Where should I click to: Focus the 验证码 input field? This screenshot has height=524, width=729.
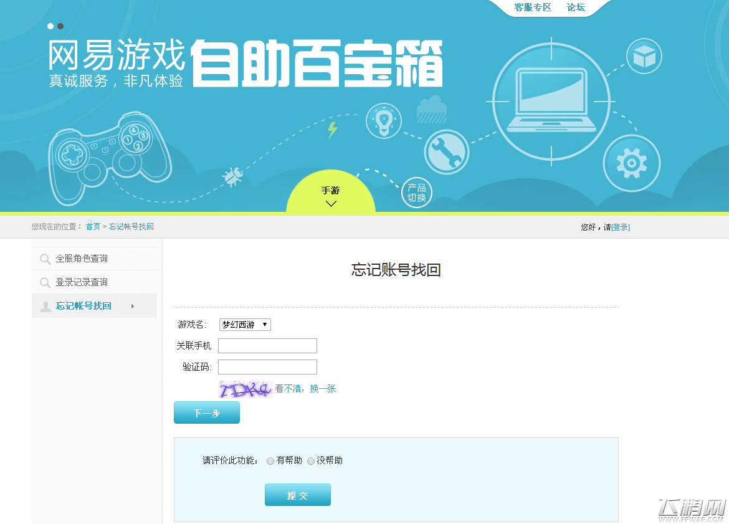pyautogui.click(x=268, y=367)
